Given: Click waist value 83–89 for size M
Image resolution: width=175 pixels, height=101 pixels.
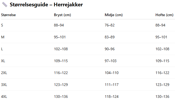Looking at the screenshot, I should point(110,37).
